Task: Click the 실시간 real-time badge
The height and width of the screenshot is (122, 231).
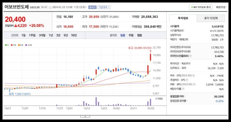Action: 92,7
